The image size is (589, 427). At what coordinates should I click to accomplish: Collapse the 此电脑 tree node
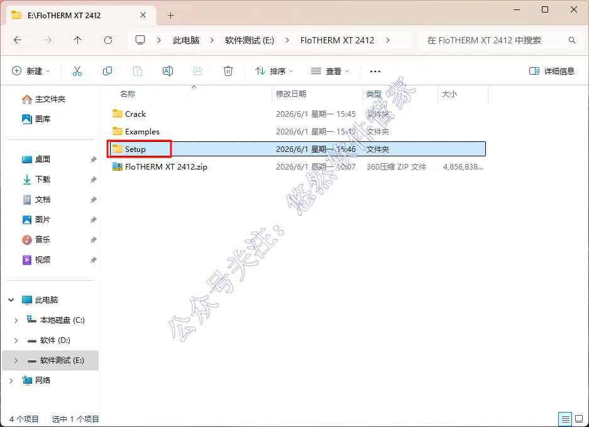pyautogui.click(x=11, y=300)
